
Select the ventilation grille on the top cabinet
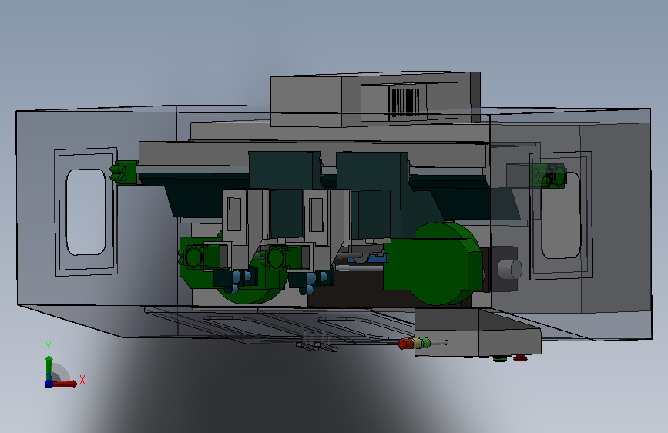[x=405, y=102]
